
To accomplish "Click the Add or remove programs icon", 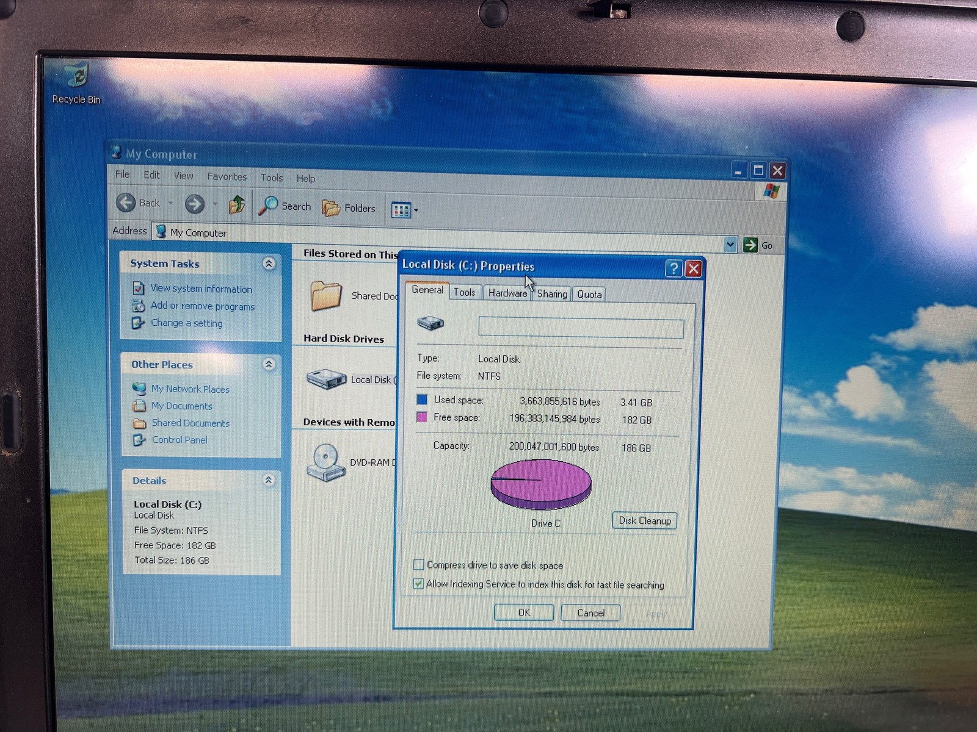I will click(x=139, y=306).
